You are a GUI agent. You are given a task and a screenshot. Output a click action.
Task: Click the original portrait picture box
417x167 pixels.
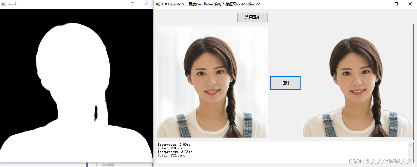[212, 82]
